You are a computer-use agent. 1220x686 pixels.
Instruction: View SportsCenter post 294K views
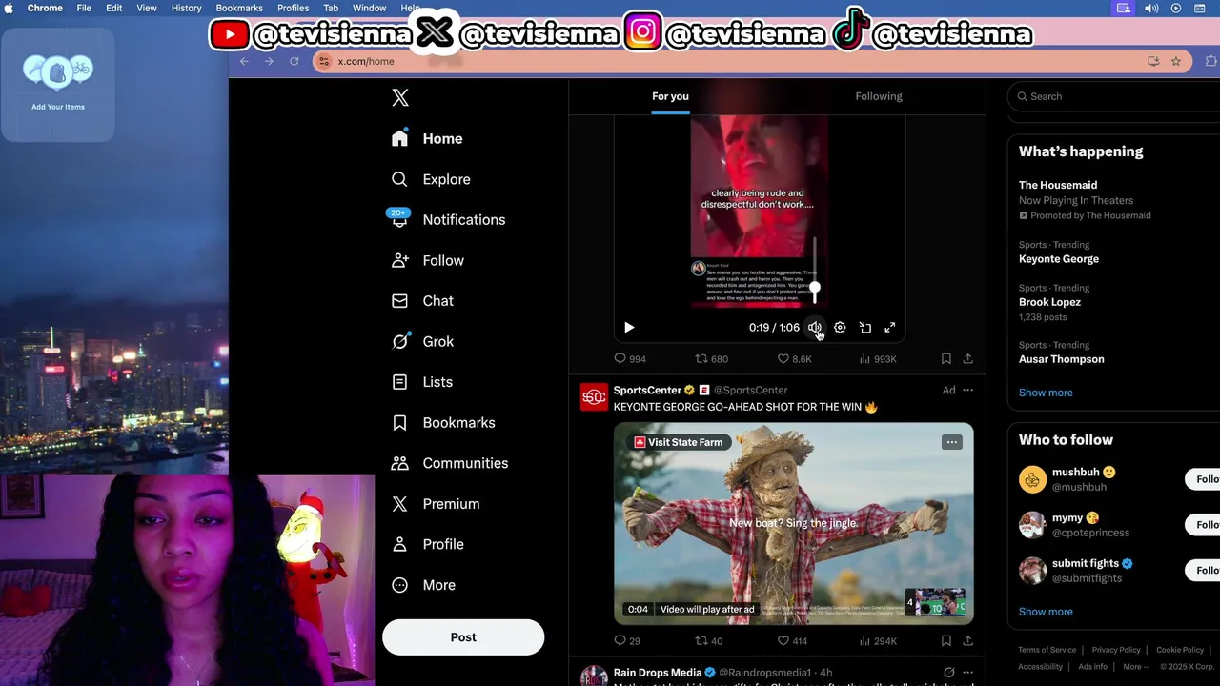pyautogui.click(x=878, y=641)
